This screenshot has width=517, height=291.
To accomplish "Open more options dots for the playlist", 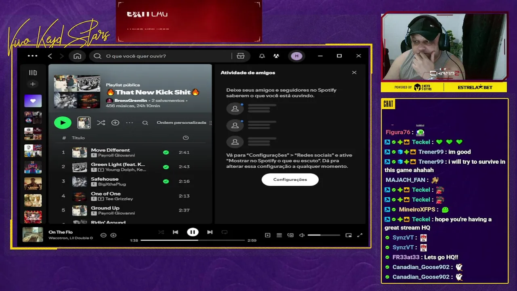I will 129,122.
